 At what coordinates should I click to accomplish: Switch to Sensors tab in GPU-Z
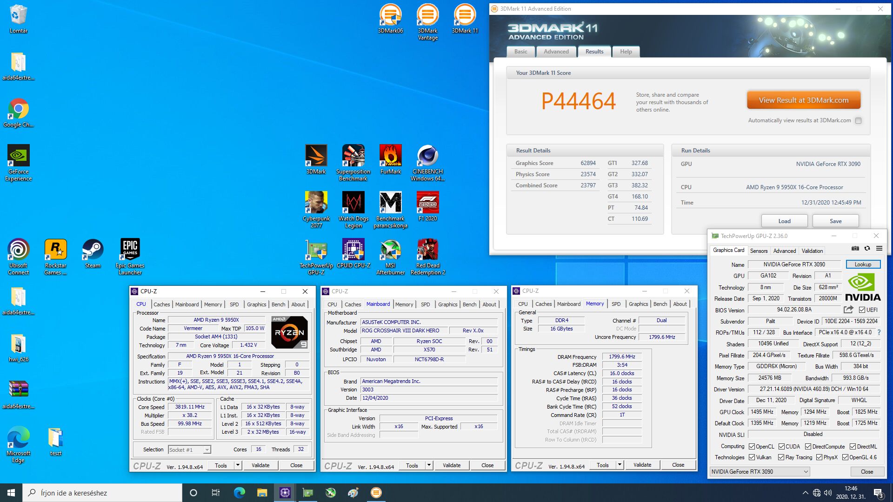pyautogui.click(x=759, y=251)
